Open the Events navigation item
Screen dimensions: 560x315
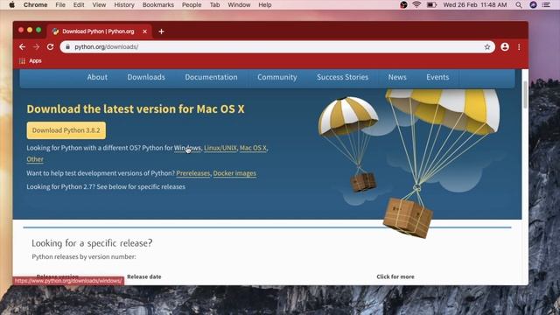point(437,77)
